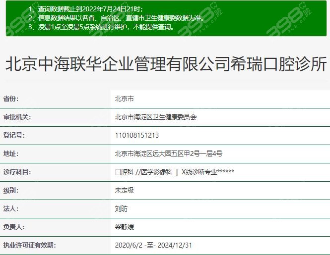Click registration number 110108151213
330x255 pixels.
[x=137, y=135]
